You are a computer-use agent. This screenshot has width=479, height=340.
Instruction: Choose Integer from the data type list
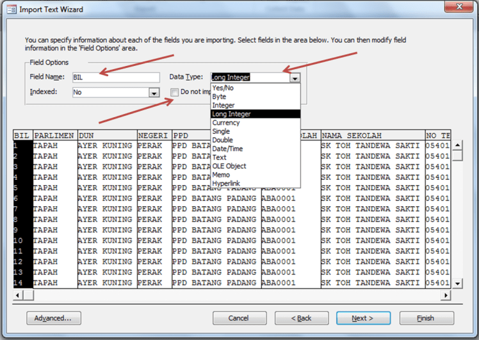click(256, 106)
